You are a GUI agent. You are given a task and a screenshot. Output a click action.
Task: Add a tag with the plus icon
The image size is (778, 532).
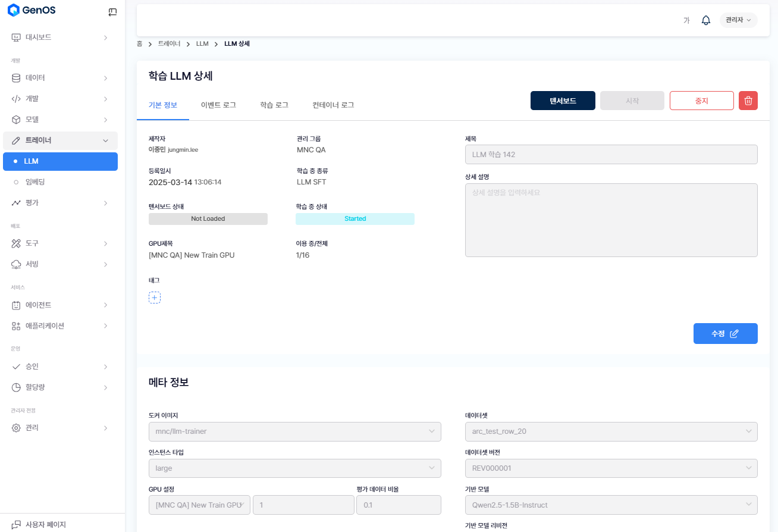[154, 298]
